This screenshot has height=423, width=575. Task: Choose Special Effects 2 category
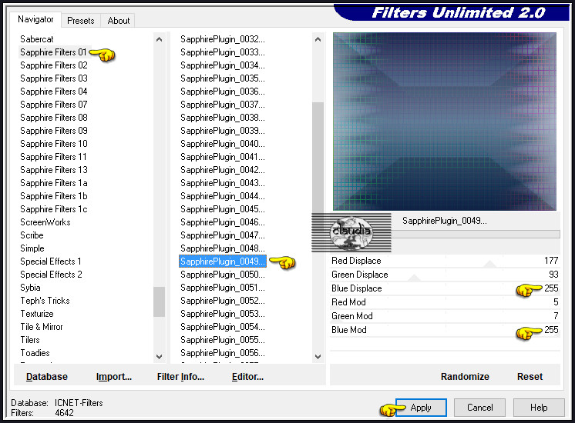[51, 275]
